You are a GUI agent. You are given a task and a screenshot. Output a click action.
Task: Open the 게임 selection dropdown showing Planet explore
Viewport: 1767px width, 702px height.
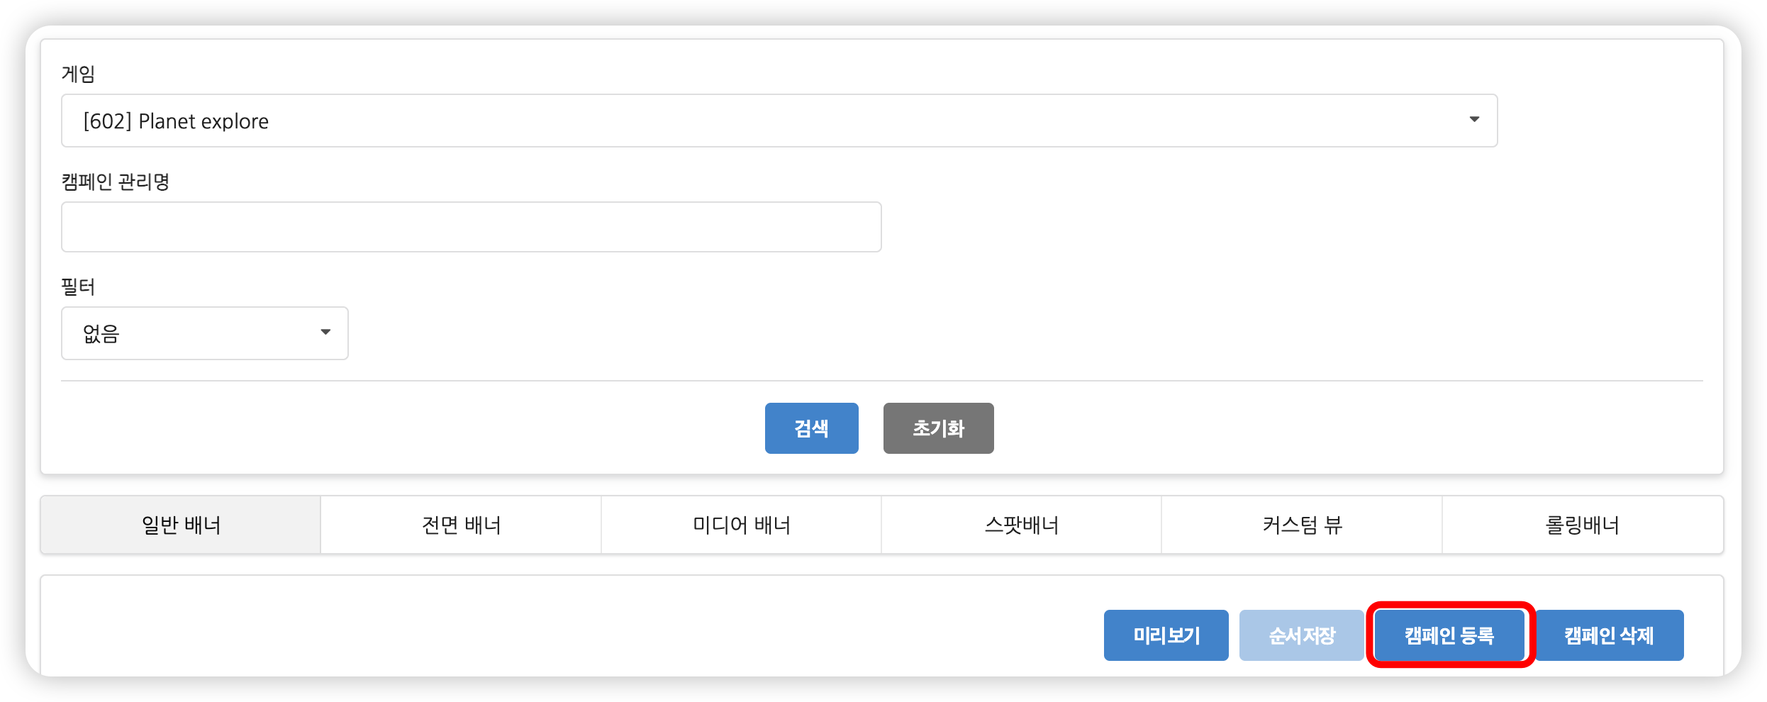tap(779, 121)
